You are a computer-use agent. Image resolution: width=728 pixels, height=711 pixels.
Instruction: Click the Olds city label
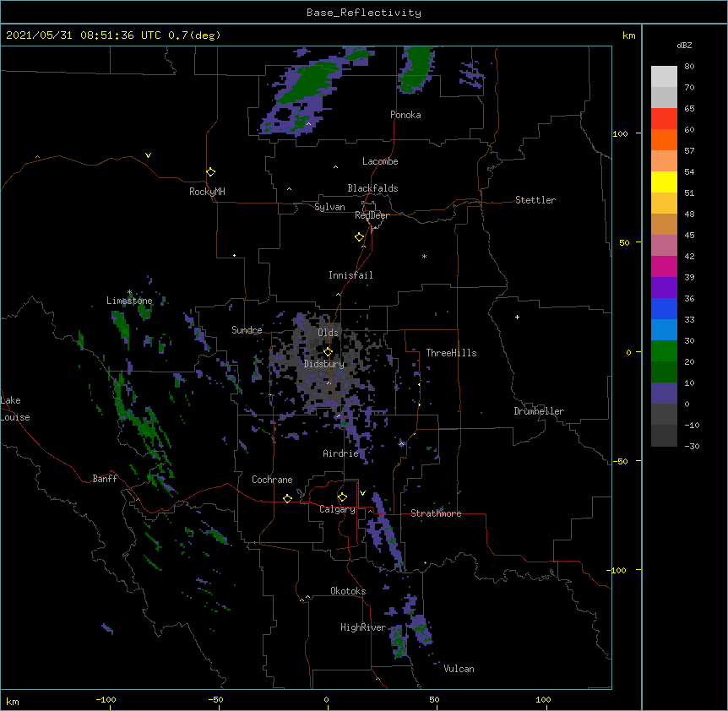[328, 333]
